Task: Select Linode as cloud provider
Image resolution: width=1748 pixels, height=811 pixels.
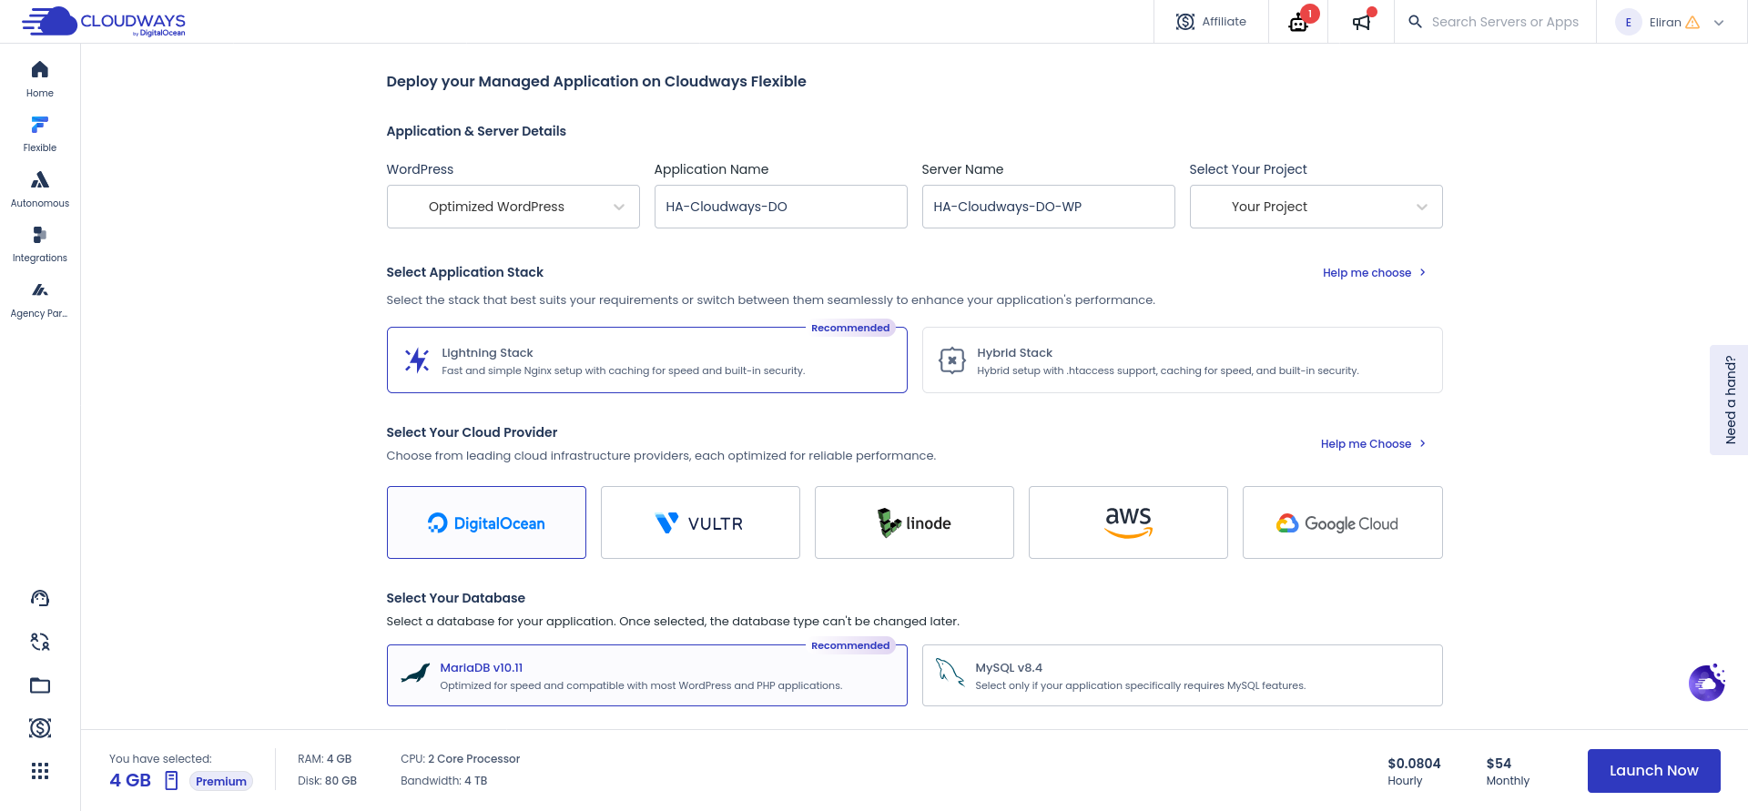Action: coord(914,522)
